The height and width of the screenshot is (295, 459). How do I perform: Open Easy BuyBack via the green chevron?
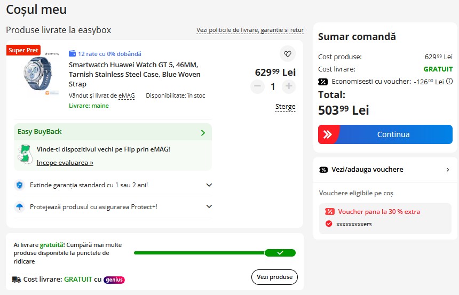click(x=203, y=133)
